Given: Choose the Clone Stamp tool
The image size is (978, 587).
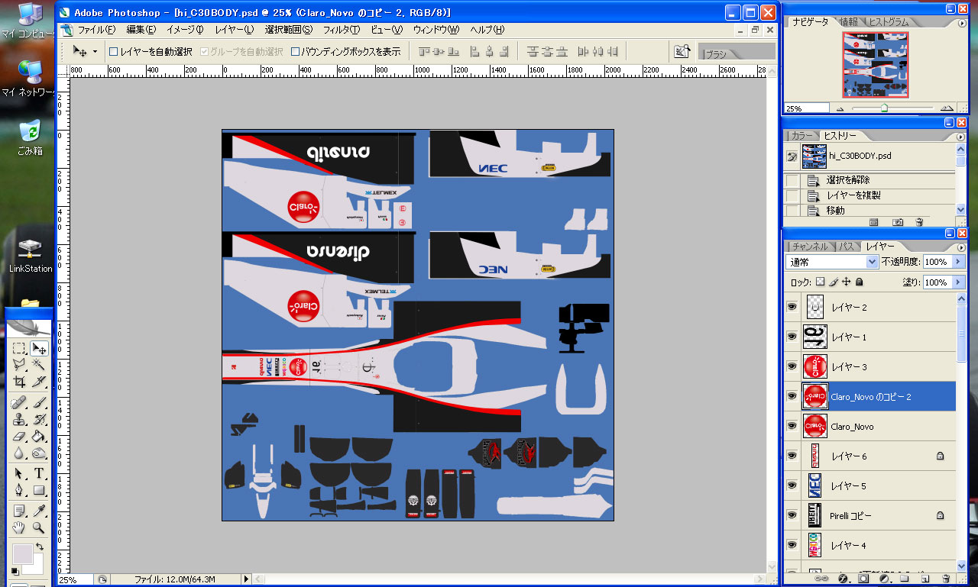Looking at the screenshot, I should (19, 419).
